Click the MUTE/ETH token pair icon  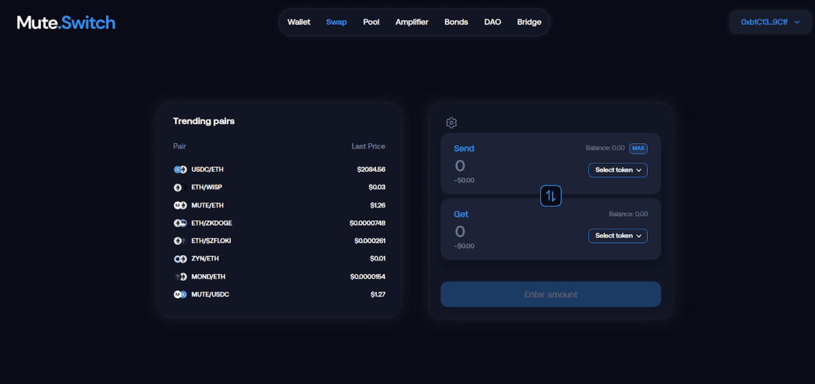[180, 205]
